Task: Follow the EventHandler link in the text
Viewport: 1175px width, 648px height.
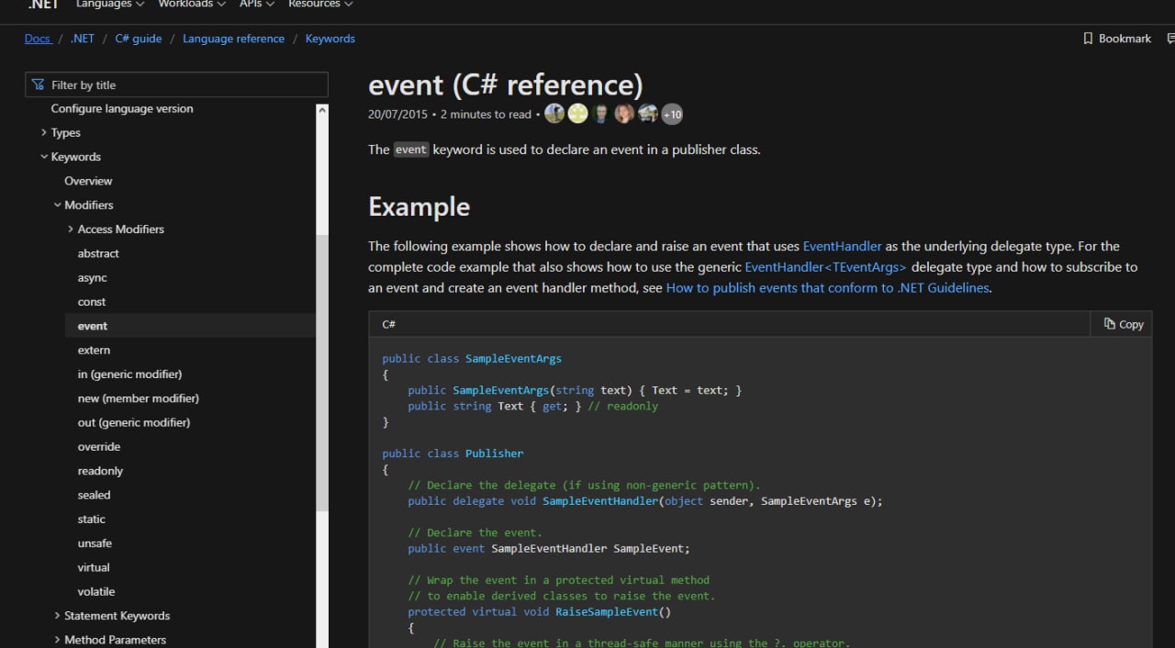Action: [842, 246]
